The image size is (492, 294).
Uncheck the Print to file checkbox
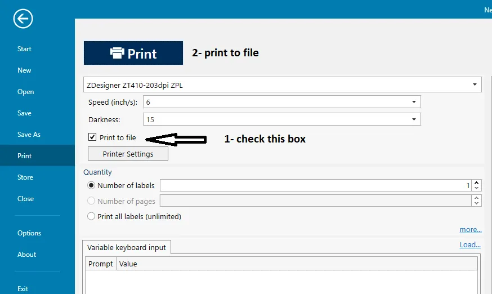coord(92,137)
